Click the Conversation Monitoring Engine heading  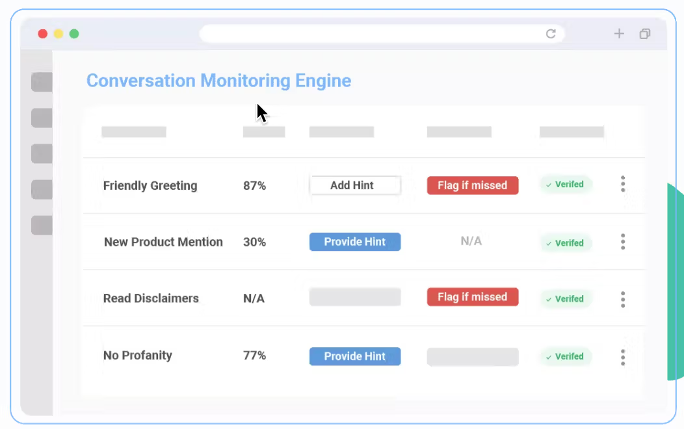point(218,81)
